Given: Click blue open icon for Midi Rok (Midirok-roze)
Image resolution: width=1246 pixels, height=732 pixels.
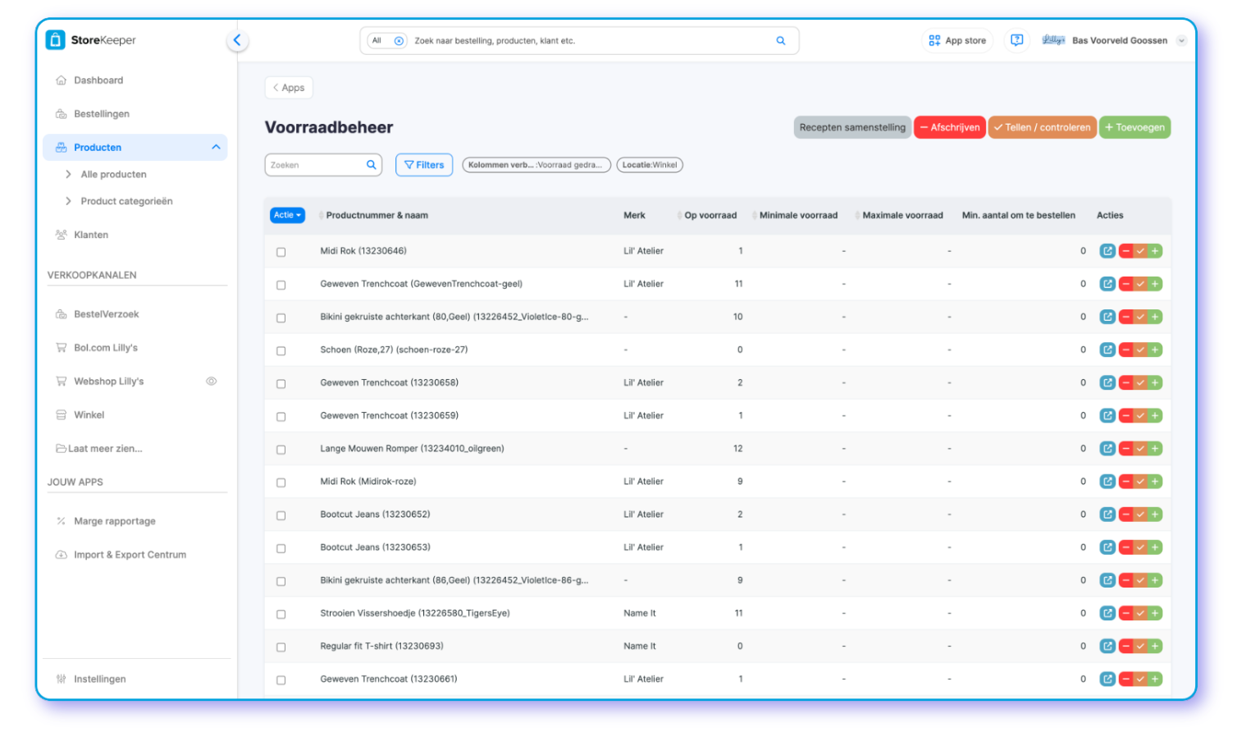Looking at the screenshot, I should tap(1107, 482).
